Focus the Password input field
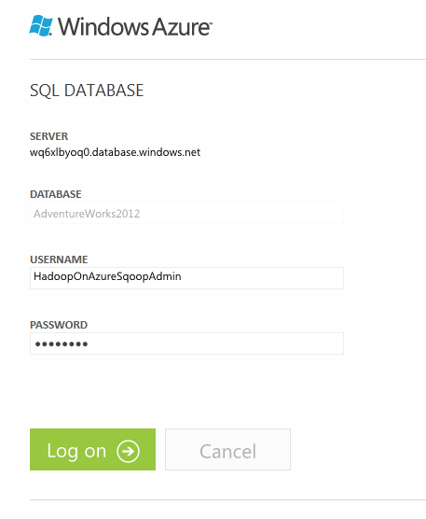 tap(186, 344)
